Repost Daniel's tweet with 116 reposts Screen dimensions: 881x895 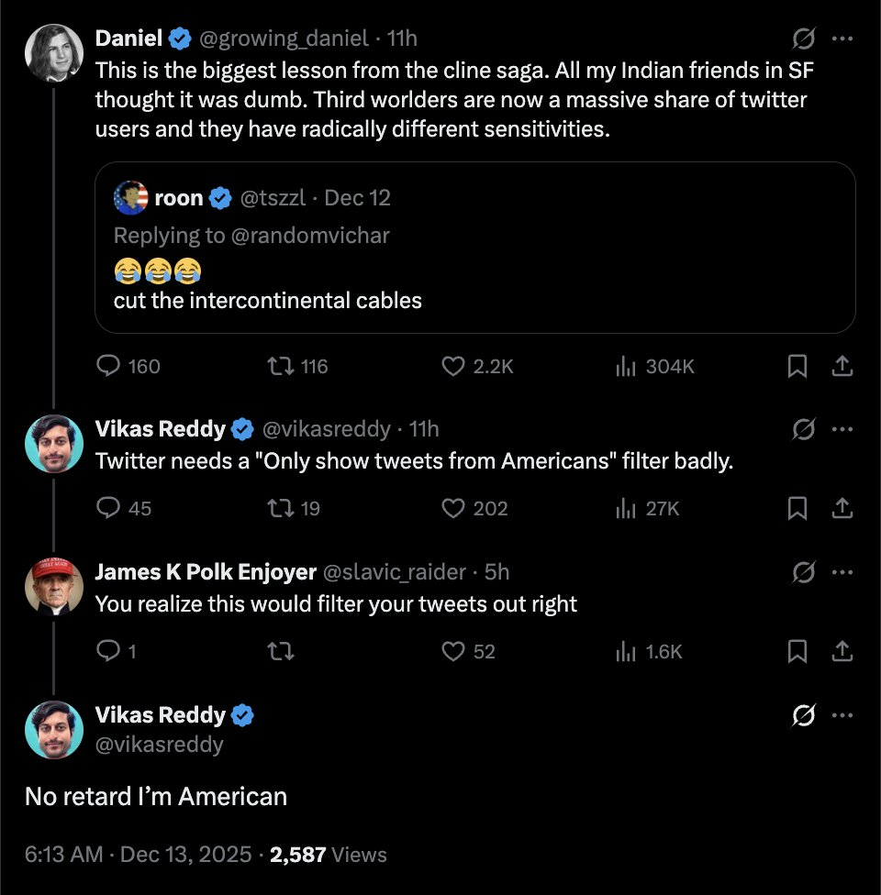coord(274,367)
